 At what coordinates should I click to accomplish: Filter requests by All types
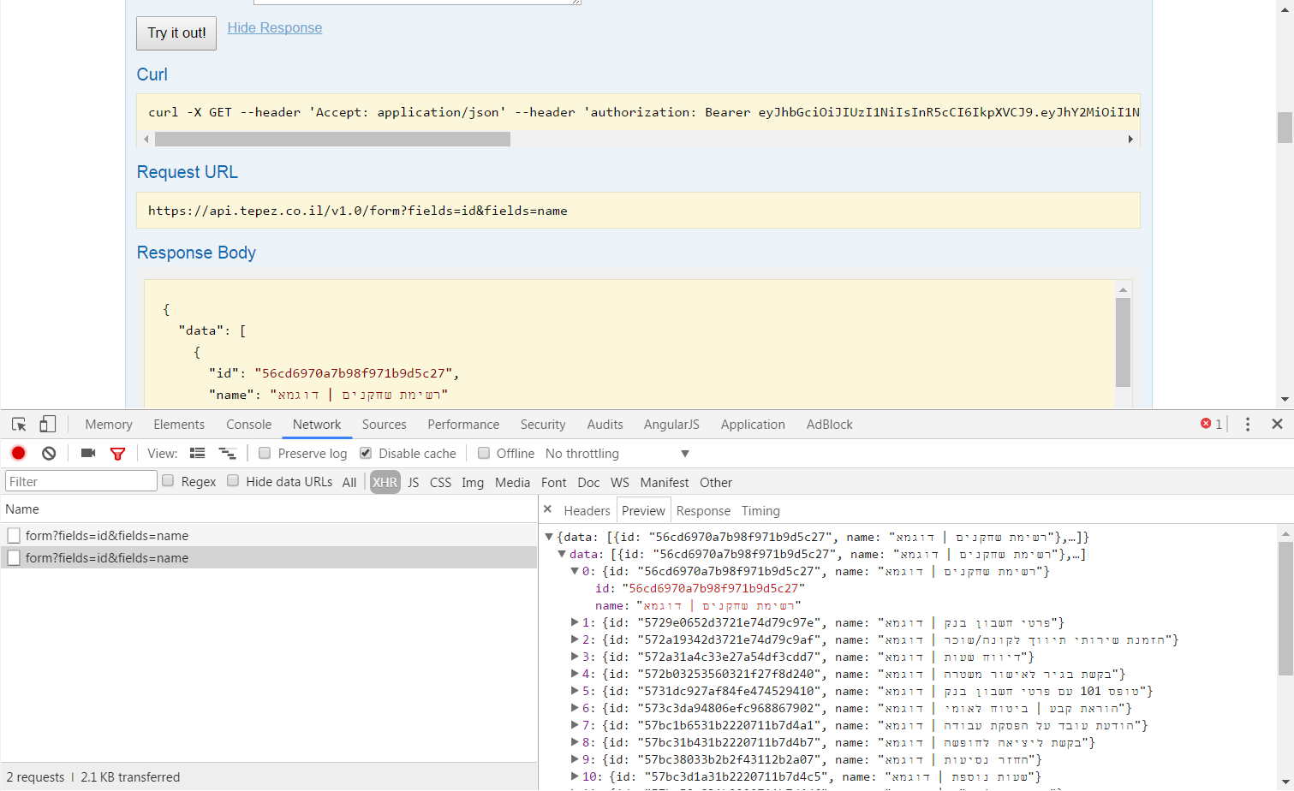349,482
